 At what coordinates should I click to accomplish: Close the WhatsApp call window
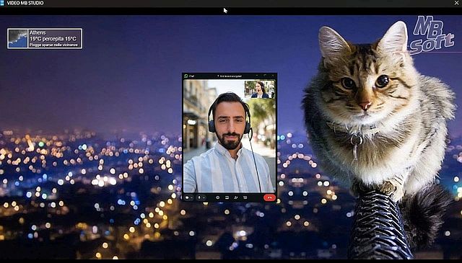pos(273,76)
